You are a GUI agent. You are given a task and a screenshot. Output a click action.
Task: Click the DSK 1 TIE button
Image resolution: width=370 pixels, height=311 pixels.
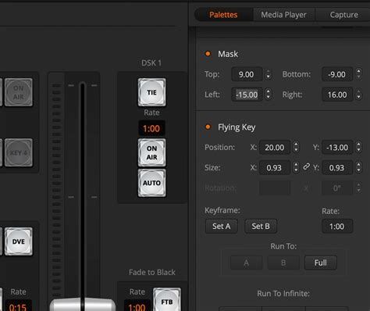coord(151,92)
